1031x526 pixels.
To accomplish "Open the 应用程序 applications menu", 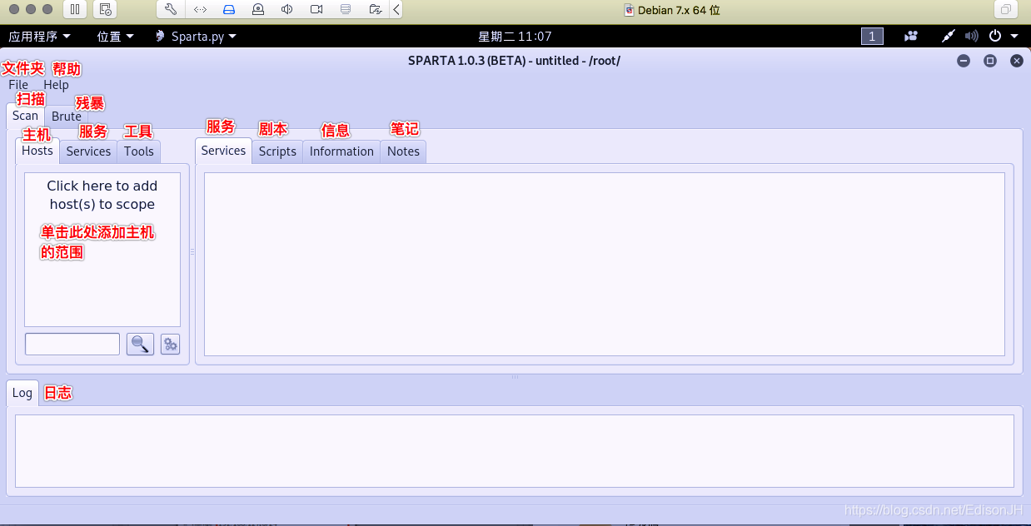I will 39,36.
